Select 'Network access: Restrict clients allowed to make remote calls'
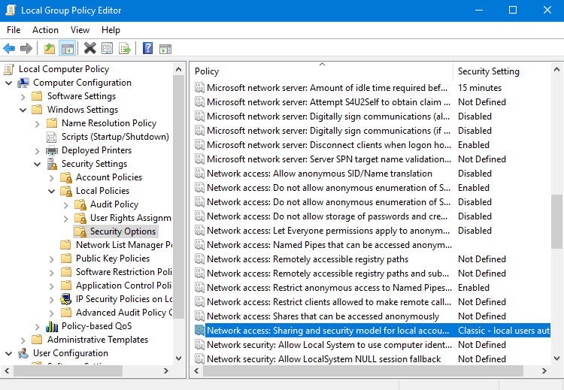This screenshot has width=564, height=390. tap(372, 302)
